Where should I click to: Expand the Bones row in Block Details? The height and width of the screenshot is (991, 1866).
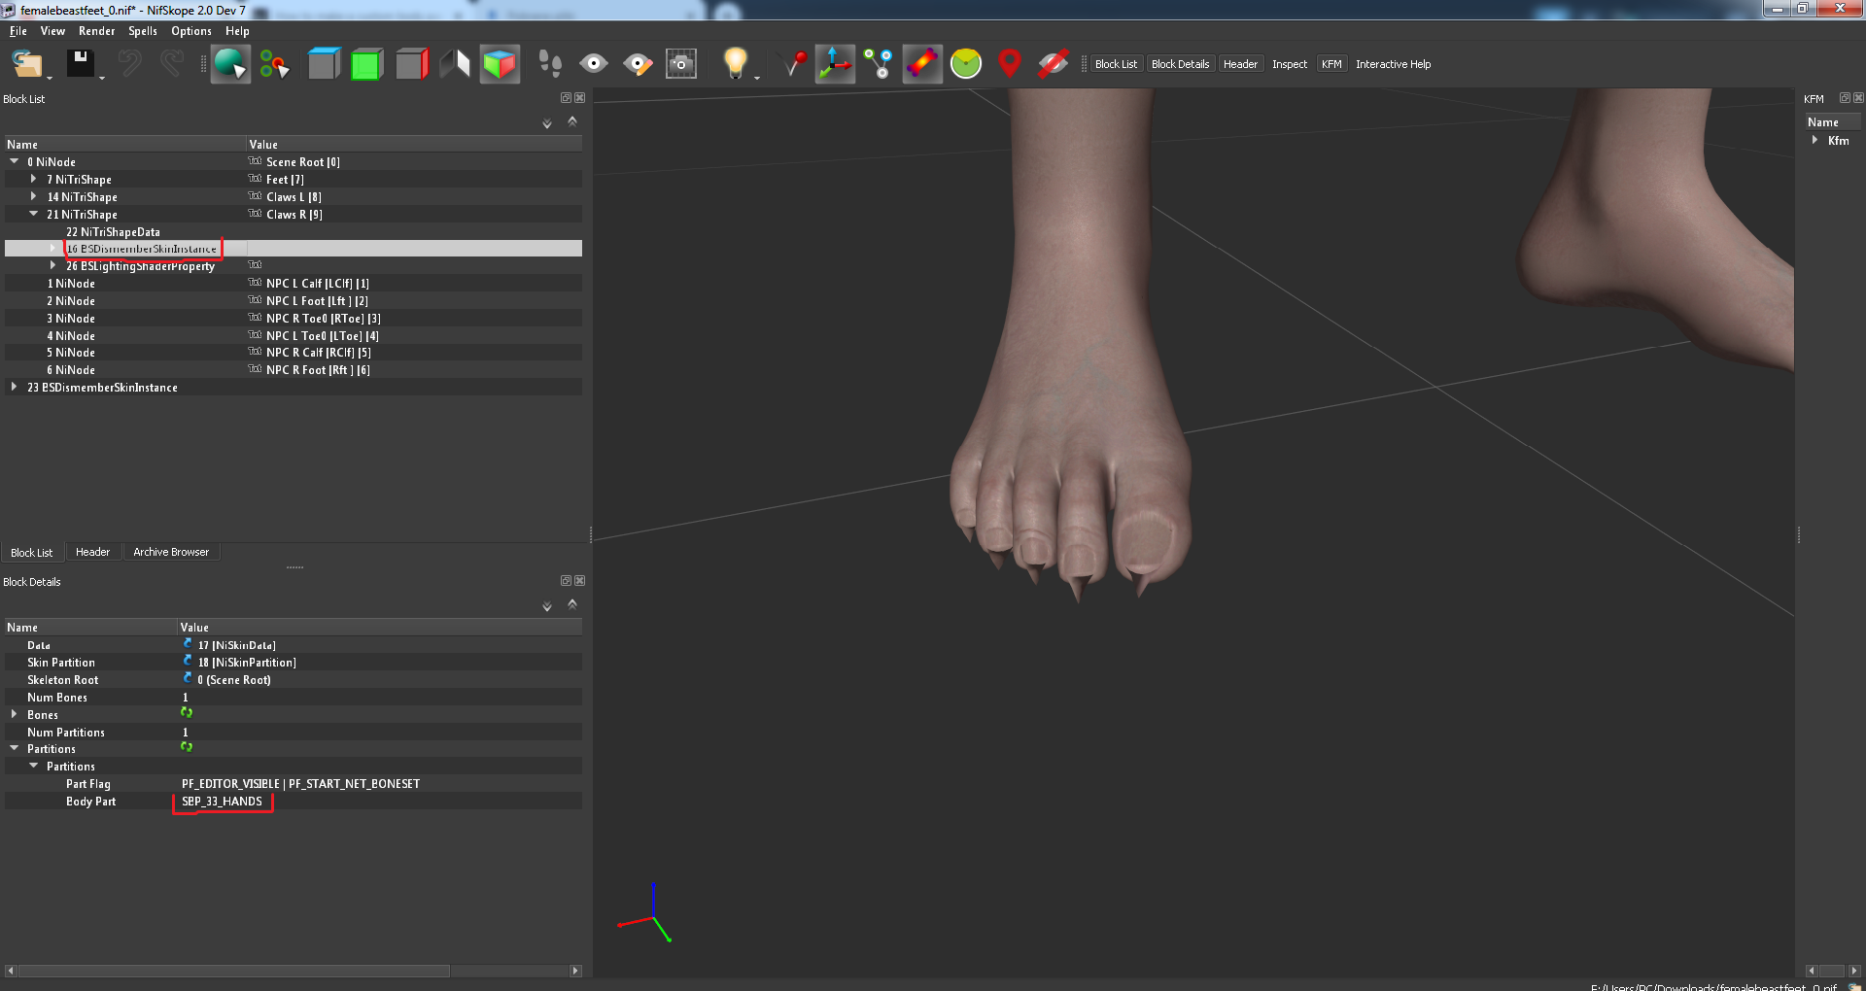[15, 714]
